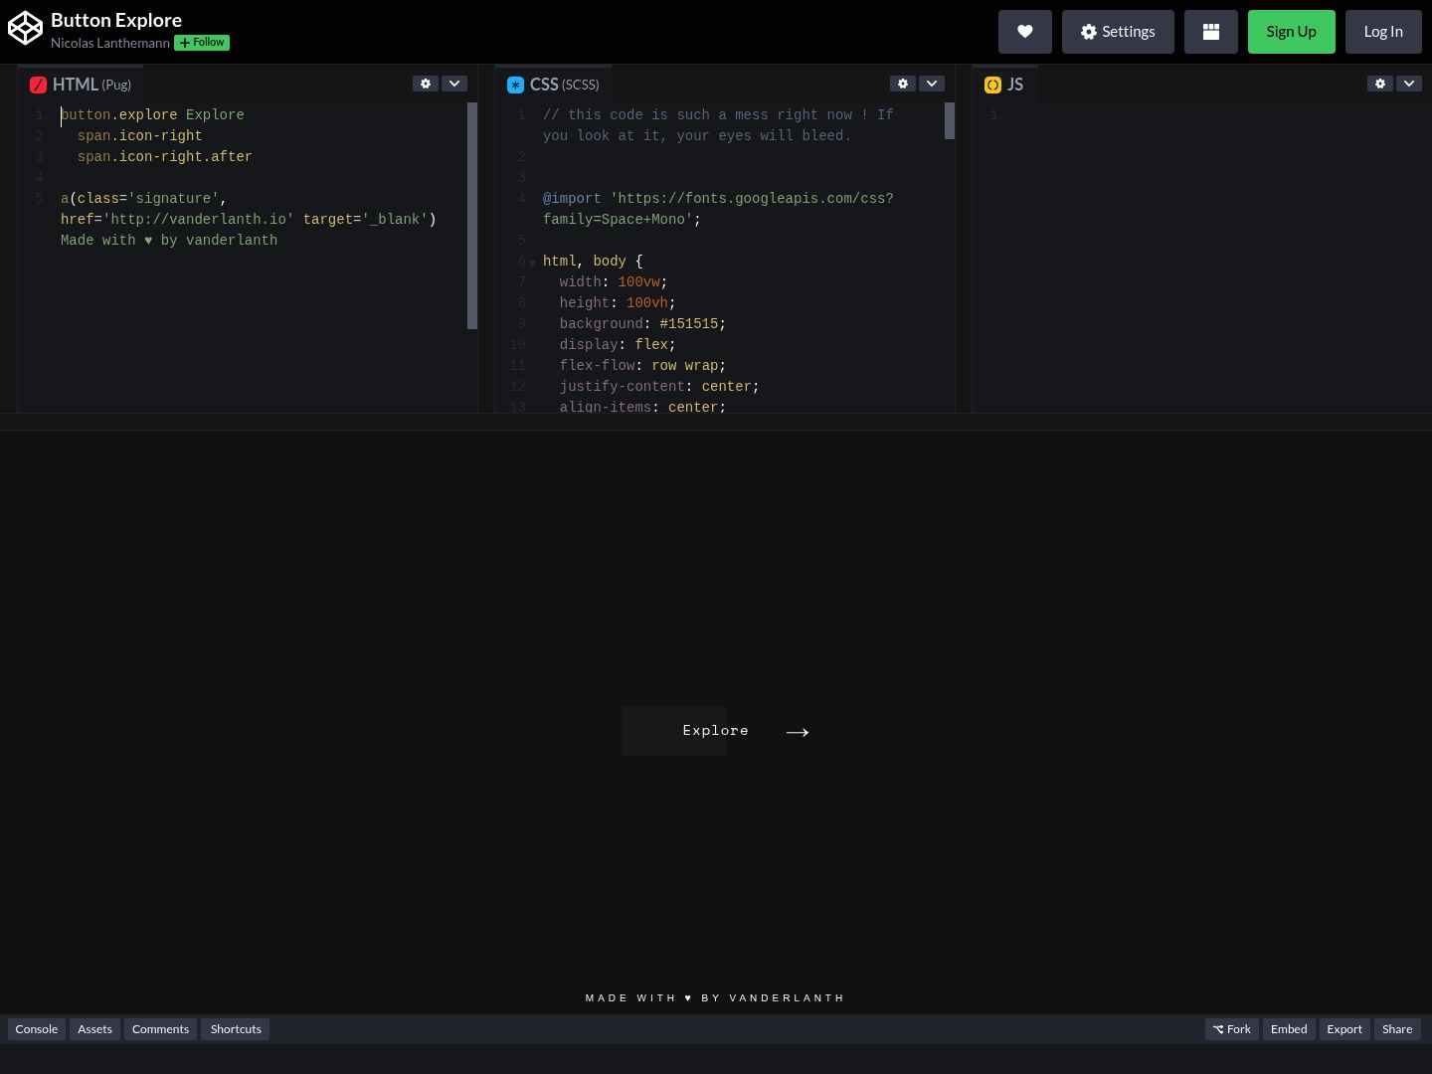This screenshot has width=1432, height=1074.
Task: Click the 'width: 100vw;' CSS line
Action: coord(614,282)
